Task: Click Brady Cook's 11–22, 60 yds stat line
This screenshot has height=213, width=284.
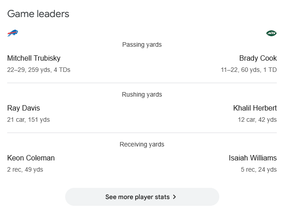Action: [x=248, y=70]
